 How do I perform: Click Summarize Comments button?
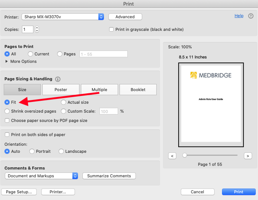pos(109,176)
